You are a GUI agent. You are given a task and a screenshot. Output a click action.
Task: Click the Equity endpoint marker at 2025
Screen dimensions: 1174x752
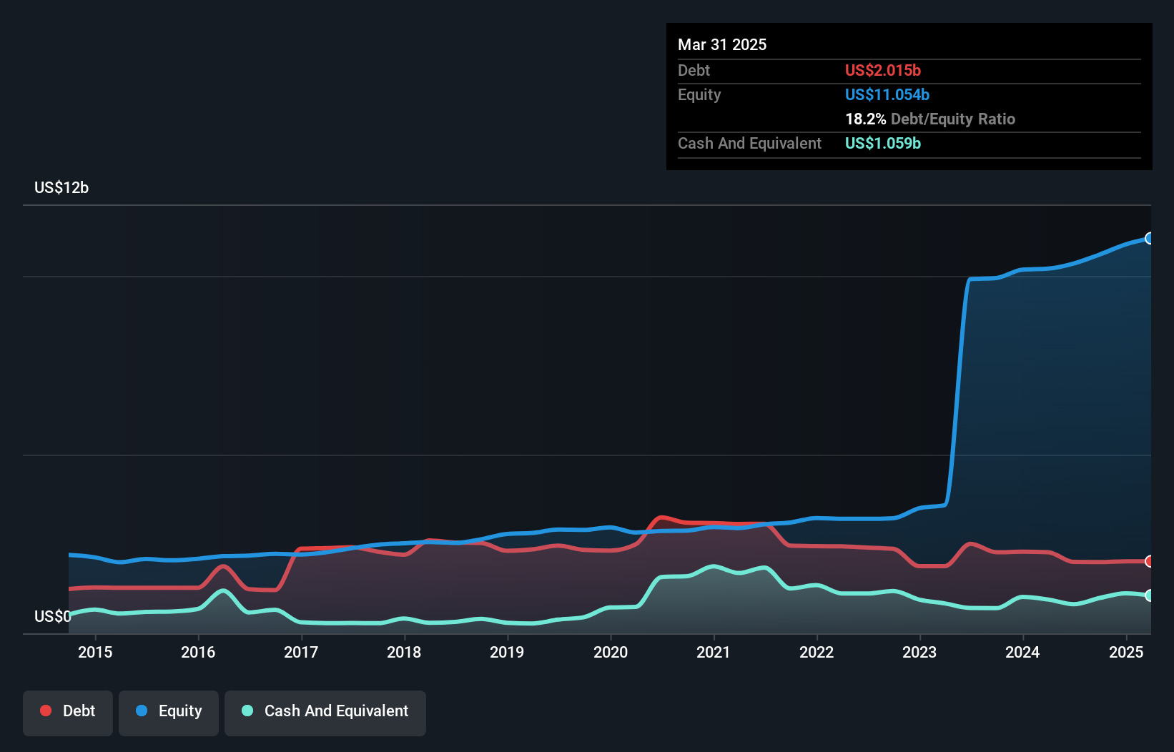1150,238
